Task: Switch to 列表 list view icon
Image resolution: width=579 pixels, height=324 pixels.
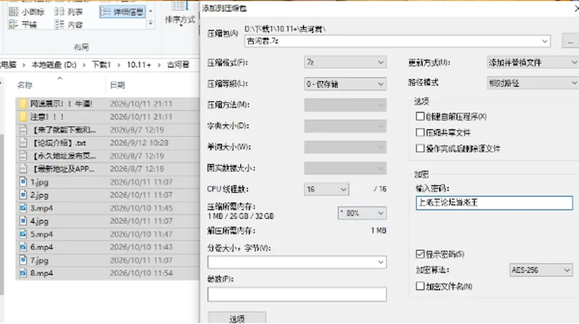Action: coord(60,11)
